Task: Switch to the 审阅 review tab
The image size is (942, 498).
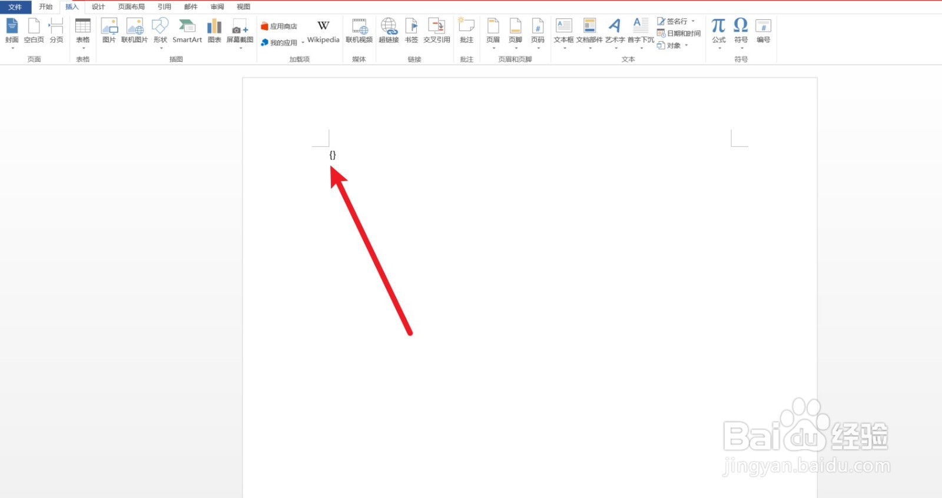Action: (217, 7)
